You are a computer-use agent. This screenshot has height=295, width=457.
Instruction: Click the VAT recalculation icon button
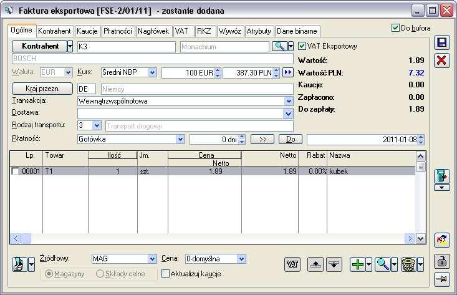click(x=292, y=264)
